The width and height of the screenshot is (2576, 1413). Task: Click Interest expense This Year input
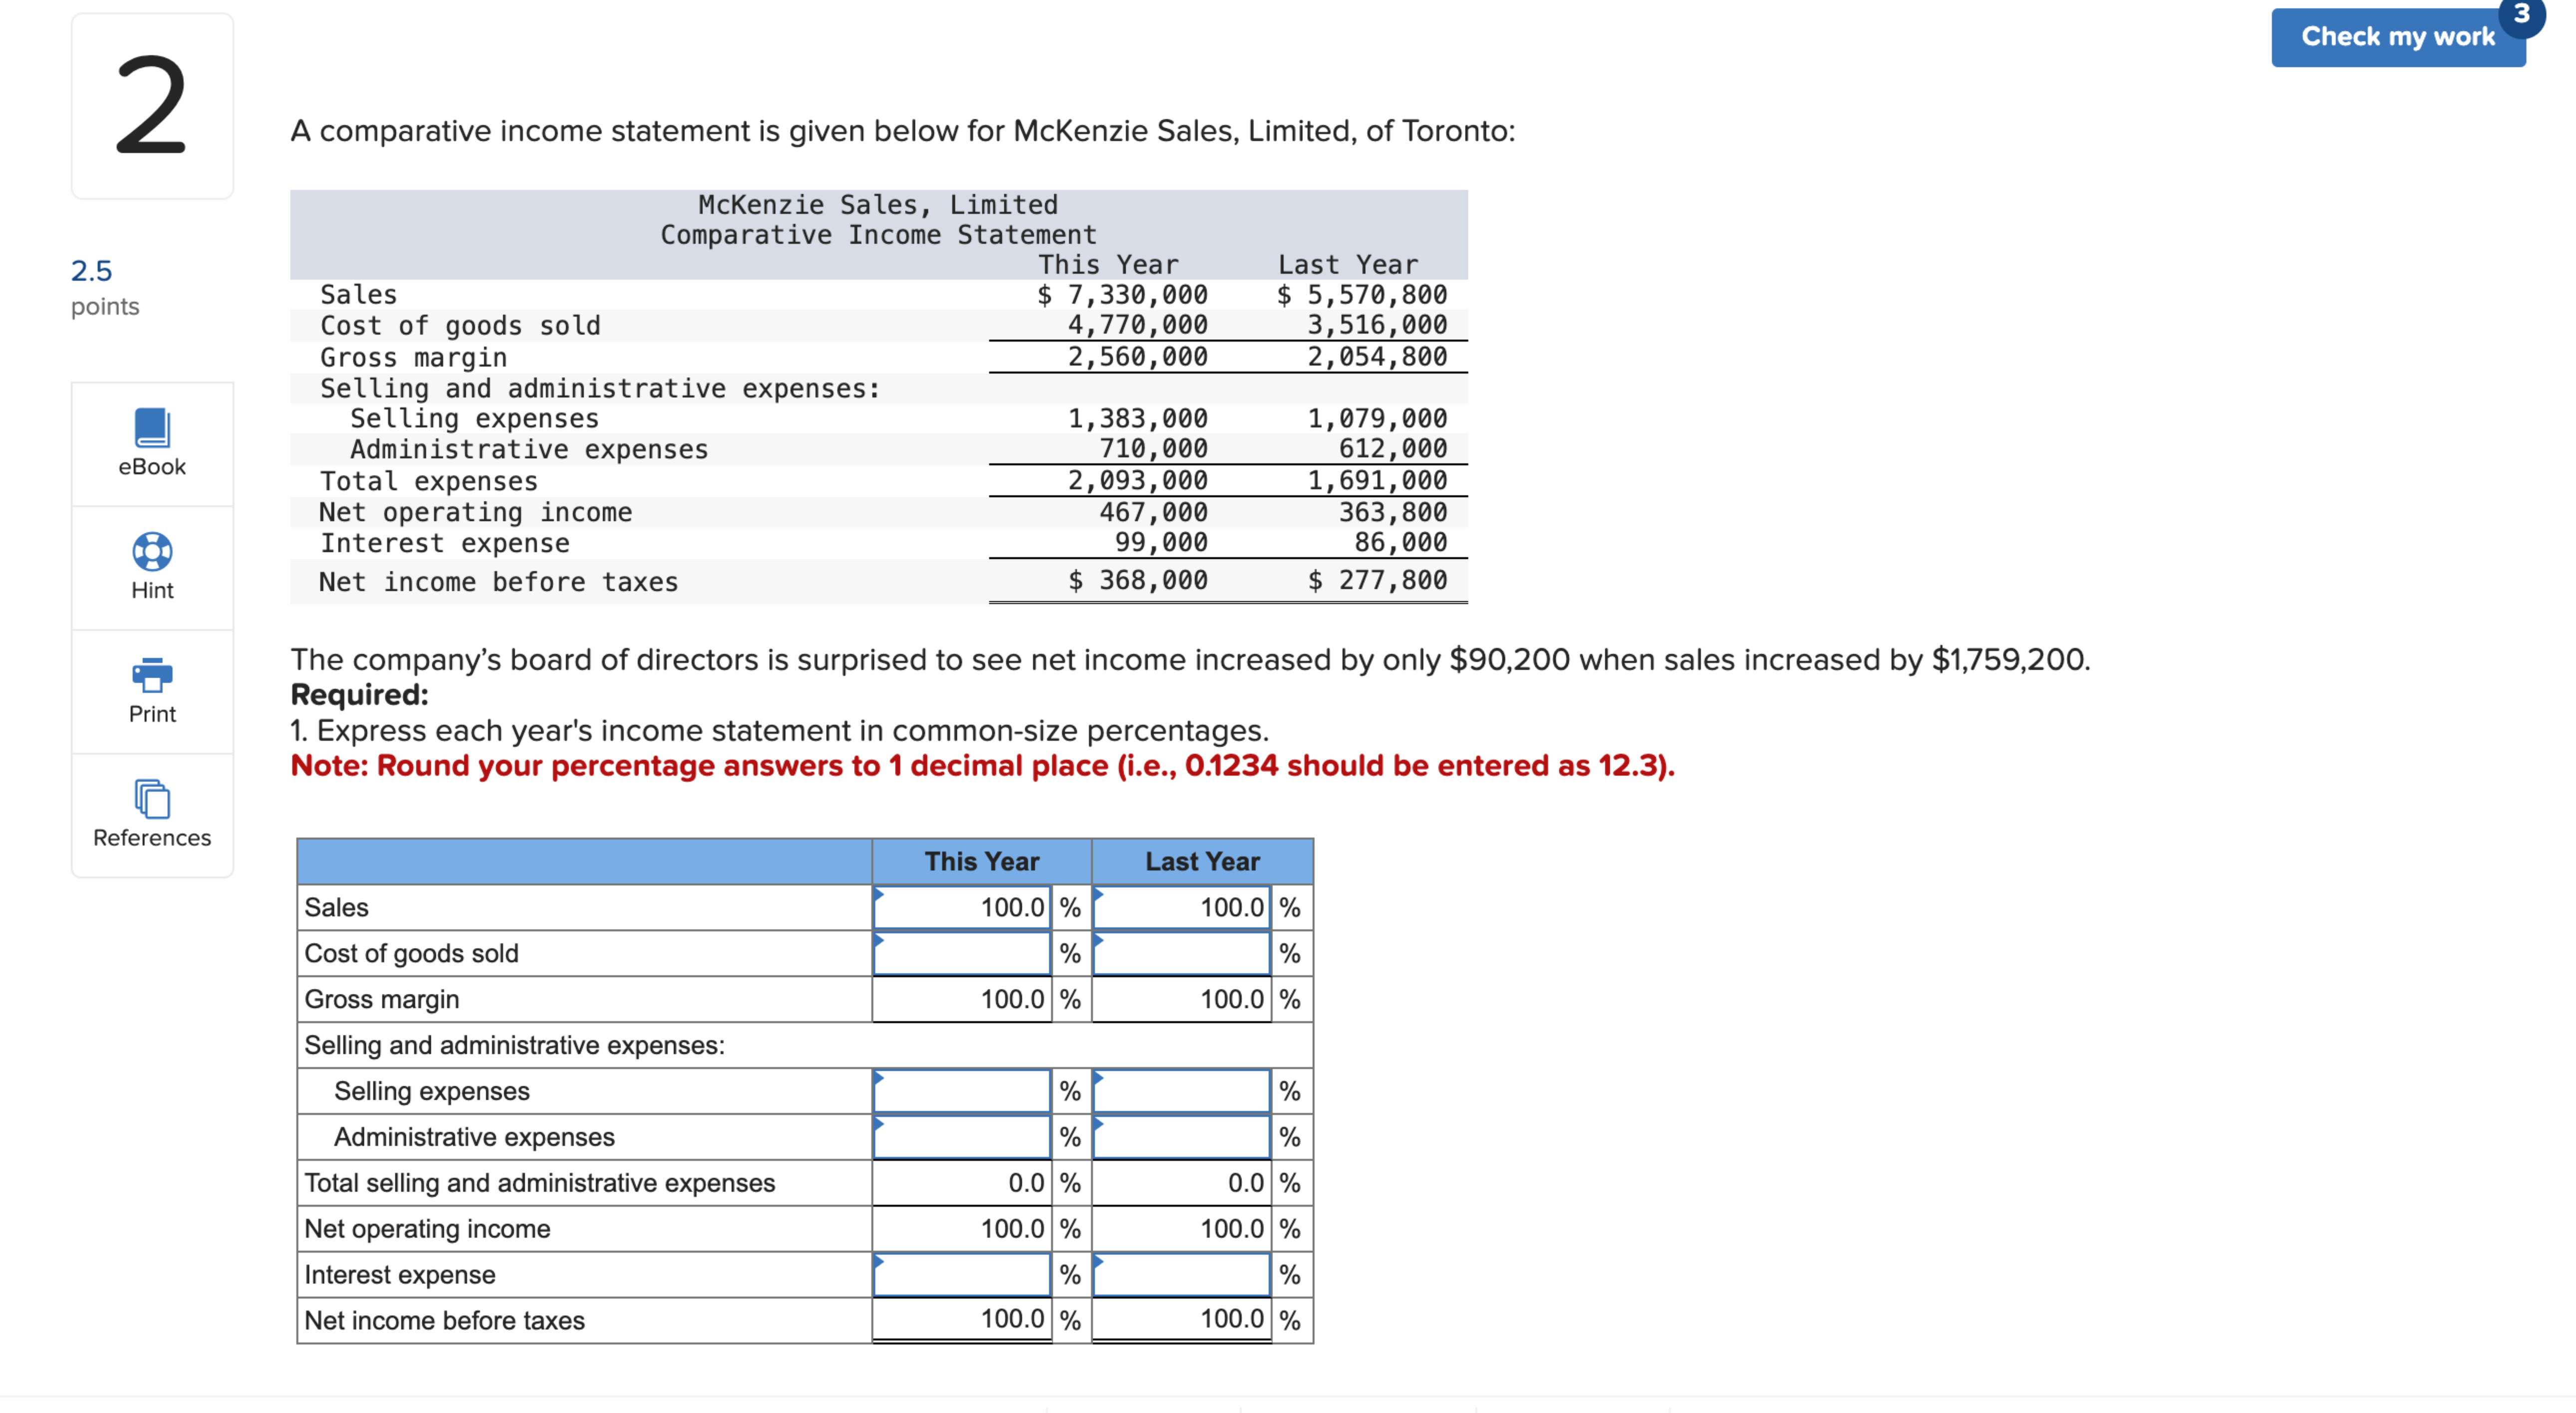pos(960,1274)
